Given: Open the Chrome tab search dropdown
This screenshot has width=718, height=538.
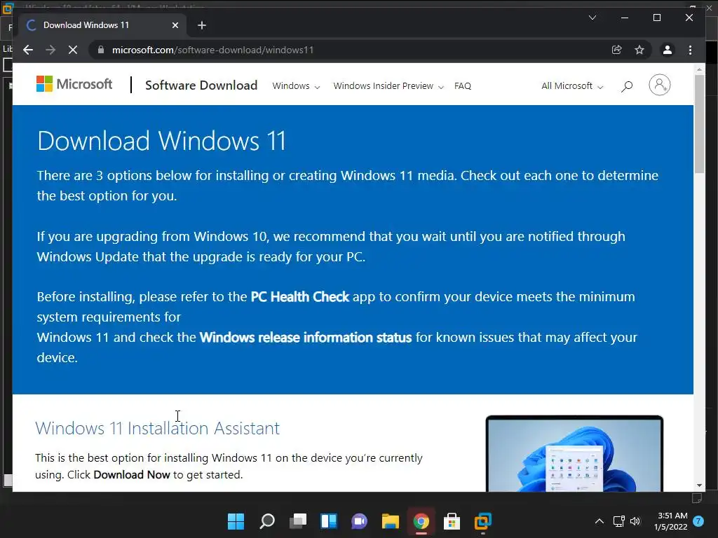Looking at the screenshot, I should click(592, 18).
